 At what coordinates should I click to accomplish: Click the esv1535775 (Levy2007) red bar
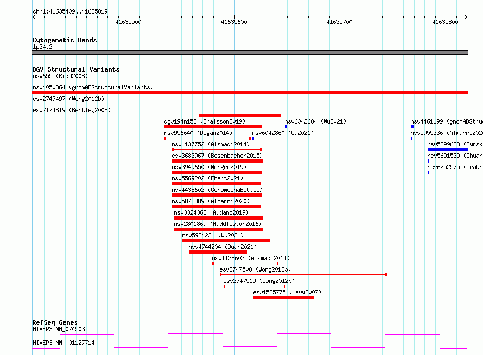pyautogui.click(x=284, y=298)
